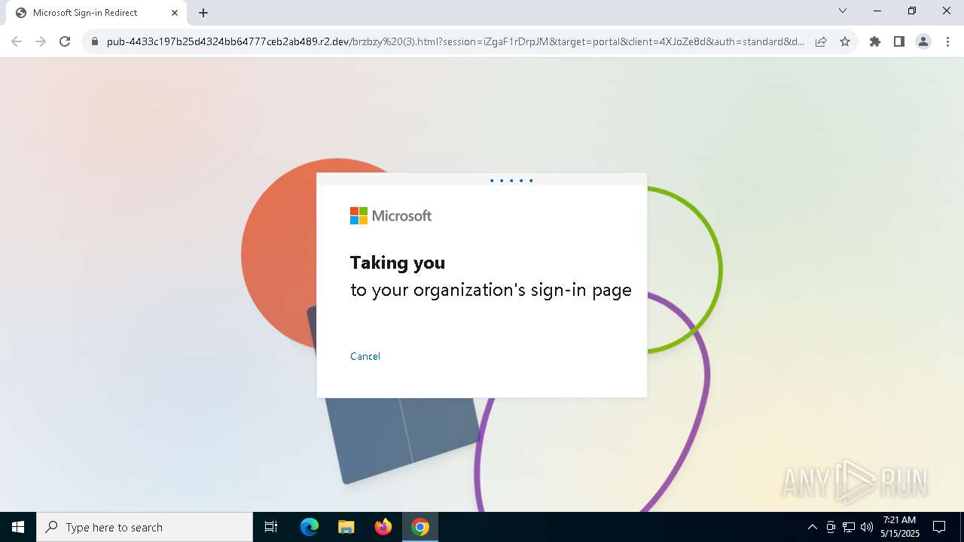Close the Chrome window
Viewport: 964px width, 542px height.
coord(947,11)
